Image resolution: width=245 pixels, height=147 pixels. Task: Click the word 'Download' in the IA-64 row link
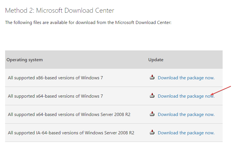[168, 133]
